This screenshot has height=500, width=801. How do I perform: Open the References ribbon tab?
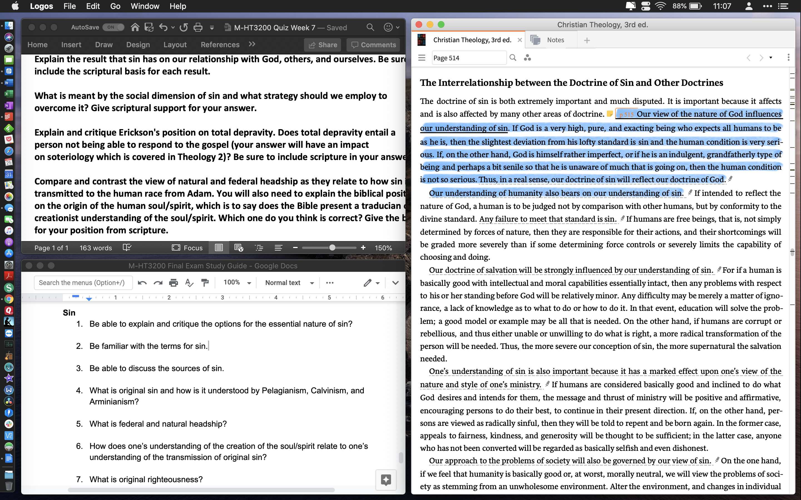(220, 45)
